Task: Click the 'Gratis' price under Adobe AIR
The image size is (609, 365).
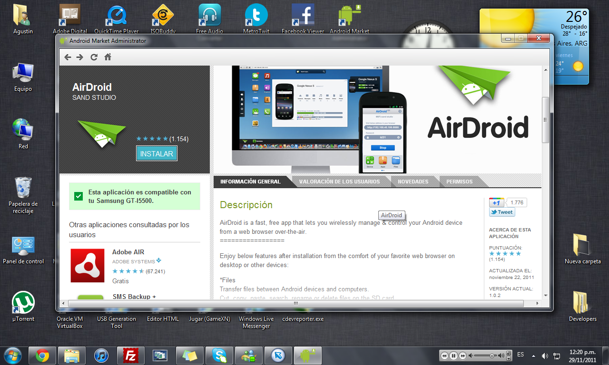Action: (x=120, y=281)
